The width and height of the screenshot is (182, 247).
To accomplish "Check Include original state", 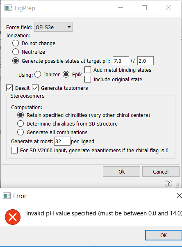I will click(x=88, y=79).
